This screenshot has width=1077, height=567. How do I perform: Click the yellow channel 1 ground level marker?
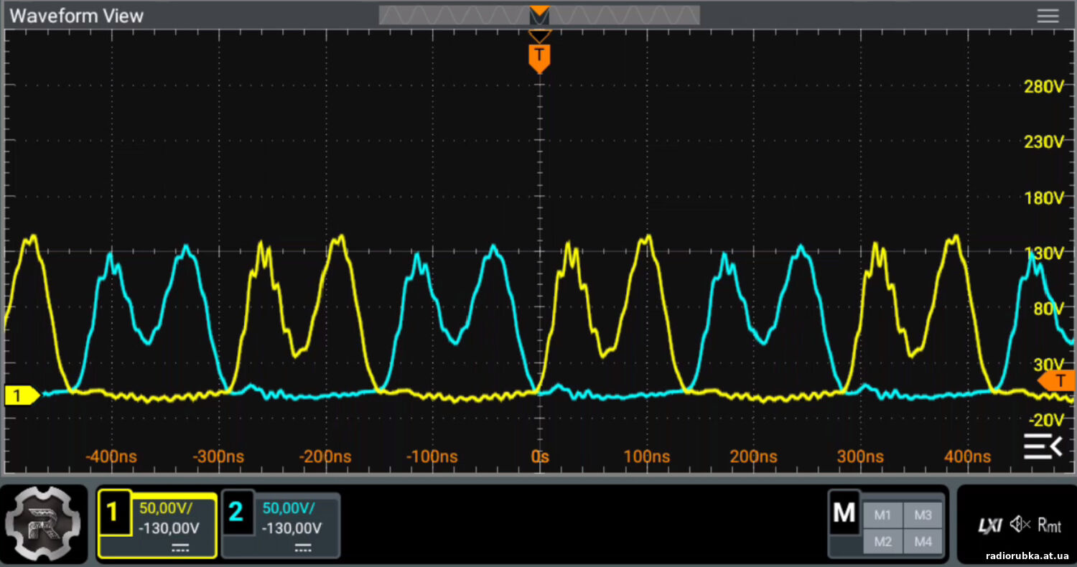click(21, 395)
